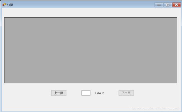The width and height of the screenshot is (182, 112).
Task: Click the square restore window button
Action: (x=167, y=5)
